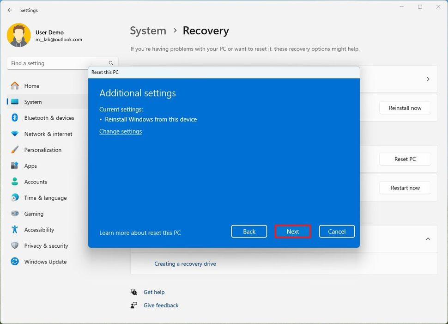Click the Windows Update sync icon
This screenshot has width=448, height=324.
point(15,262)
